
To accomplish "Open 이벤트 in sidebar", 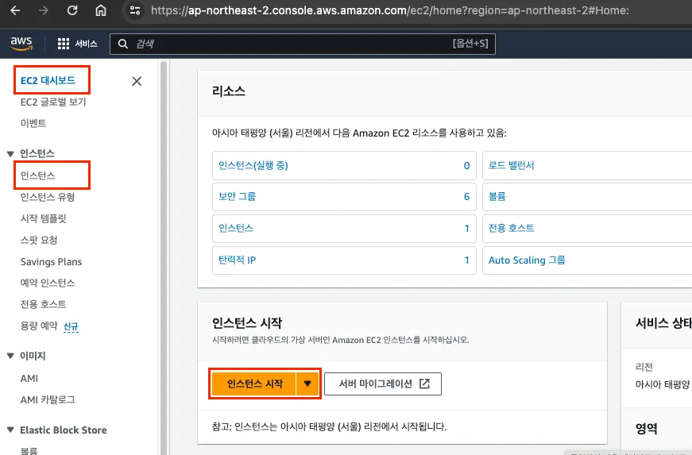I will pos(33,123).
